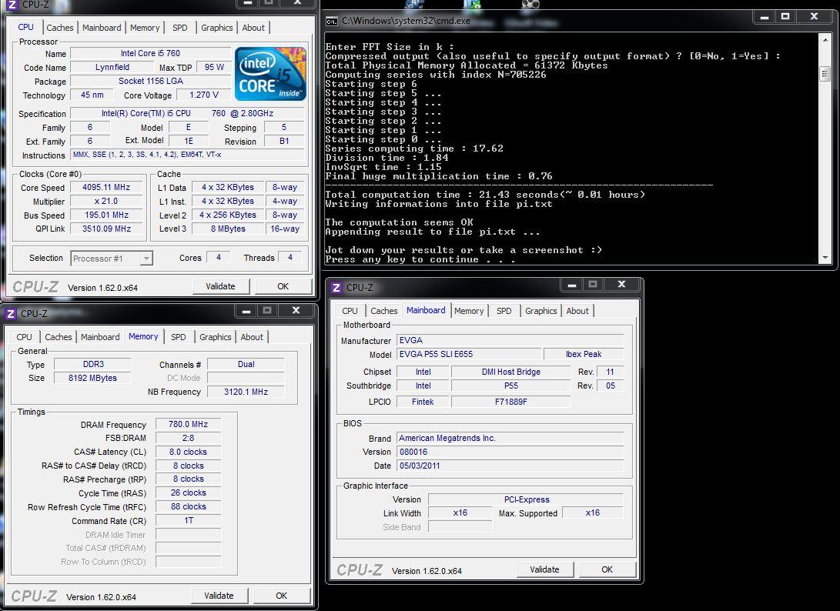The width and height of the screenshot is (840, 611).
Task: Switch to Graphics tab in Mainboard window
Action: click(x=541, y=311)
